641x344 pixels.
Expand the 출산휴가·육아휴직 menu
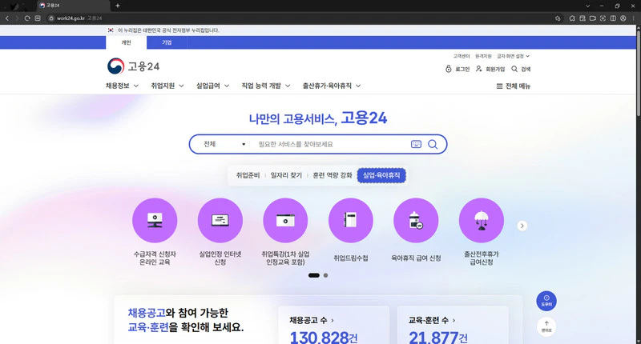coord(332,86)
